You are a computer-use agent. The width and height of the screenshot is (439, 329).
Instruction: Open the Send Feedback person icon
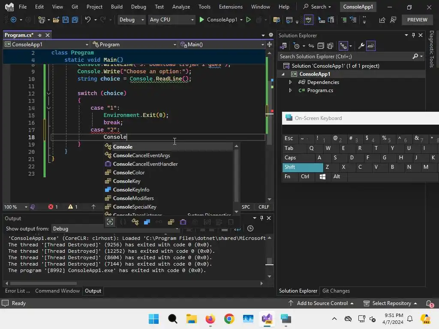394,20
